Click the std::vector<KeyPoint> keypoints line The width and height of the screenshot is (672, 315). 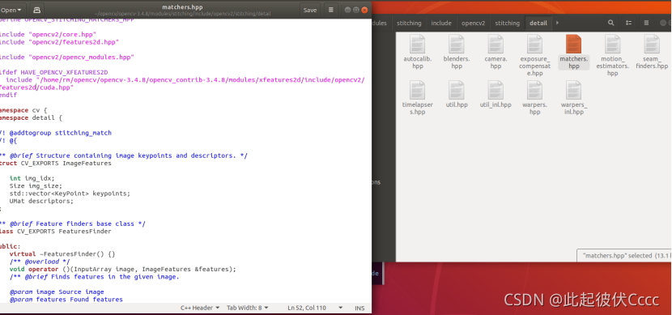pos(70,194)
